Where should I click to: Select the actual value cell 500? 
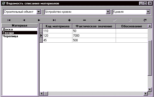tap(94, 40)
